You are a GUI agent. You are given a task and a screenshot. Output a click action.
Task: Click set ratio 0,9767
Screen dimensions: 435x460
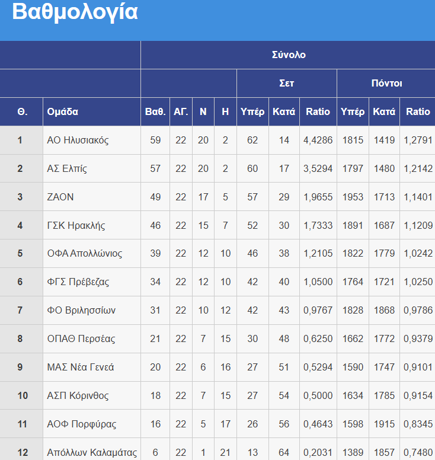pyautogui.click(x=318, y=311)
